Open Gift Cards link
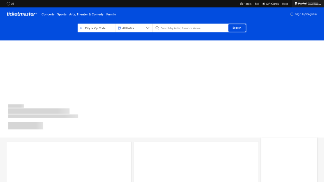Screen dimensions: 324x182 click(270, 4)
